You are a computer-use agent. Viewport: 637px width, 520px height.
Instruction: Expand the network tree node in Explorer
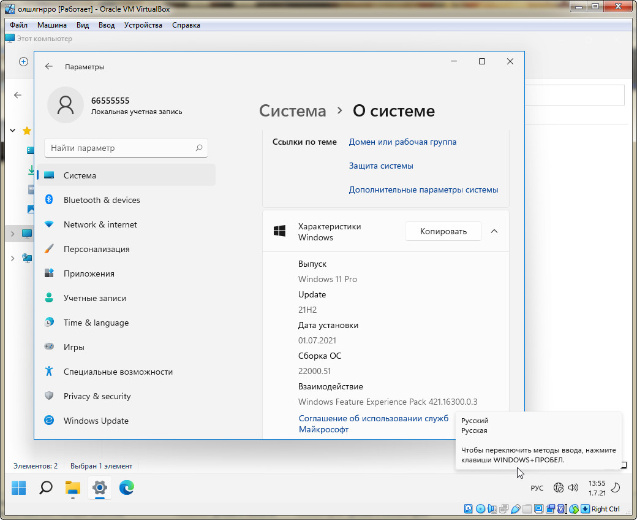(x=13, y=258)
